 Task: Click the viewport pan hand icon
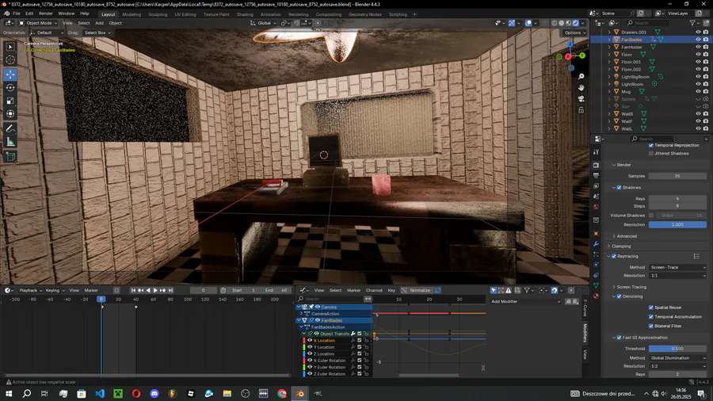pos(581,87)
